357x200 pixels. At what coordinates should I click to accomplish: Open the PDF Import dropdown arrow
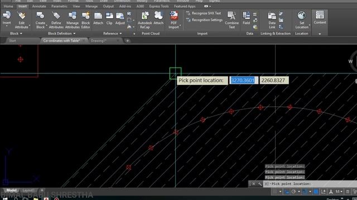pyautogui.click(x=180, y=25)
